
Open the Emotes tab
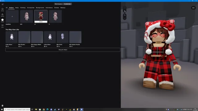57,8
